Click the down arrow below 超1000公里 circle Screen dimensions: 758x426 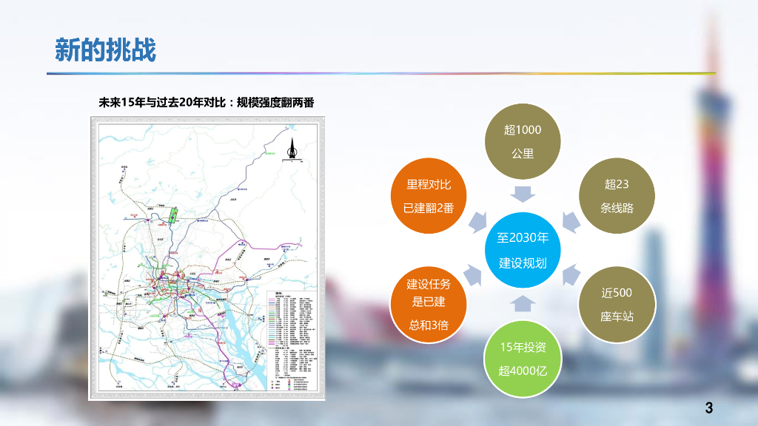pyautogui.click(x=523, y=195)
